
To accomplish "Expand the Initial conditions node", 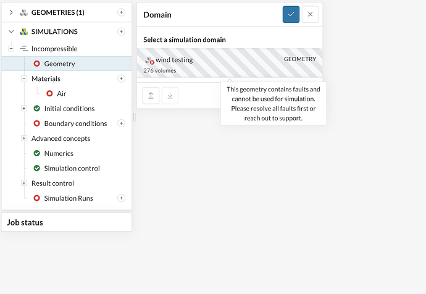I will click(24, 109).
